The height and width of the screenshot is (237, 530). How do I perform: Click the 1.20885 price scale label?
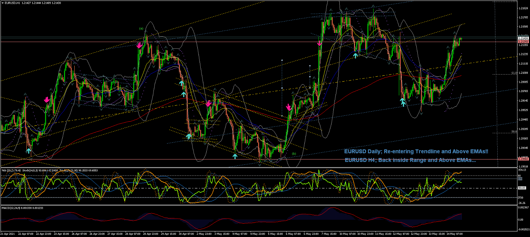(523, 82)
